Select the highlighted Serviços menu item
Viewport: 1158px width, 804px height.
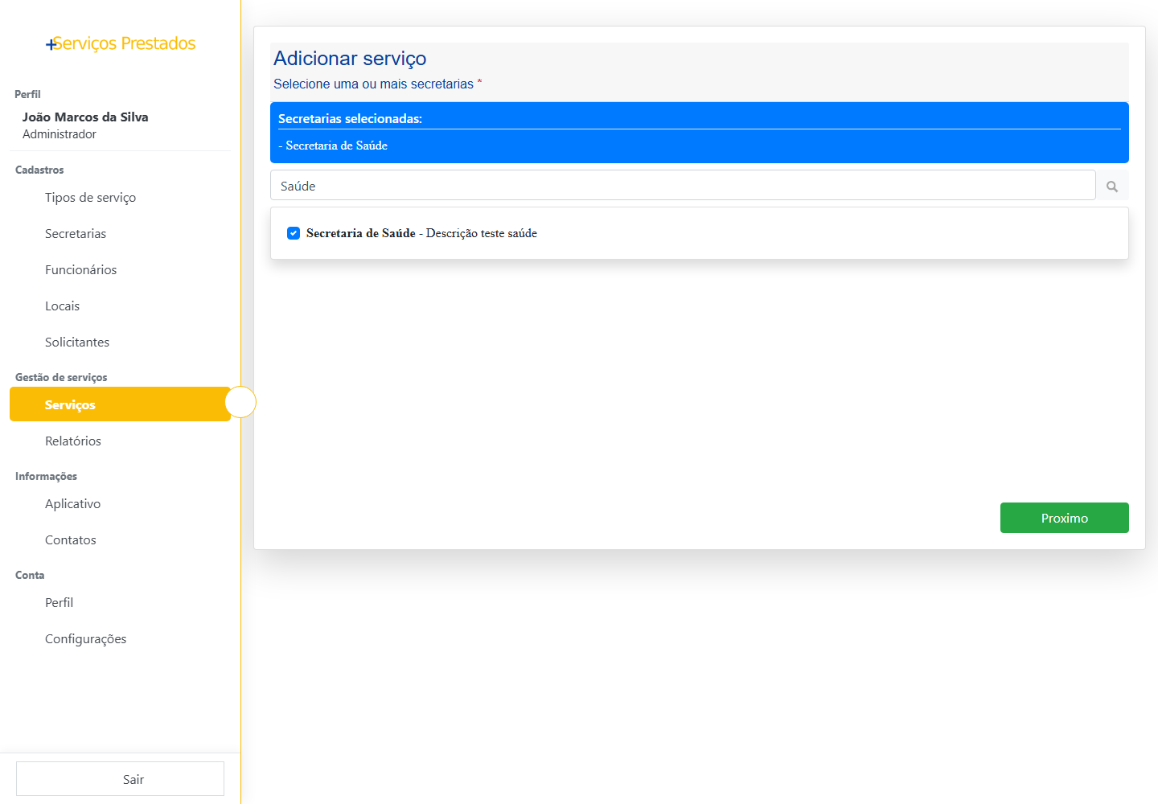click(x=120, y=404)
